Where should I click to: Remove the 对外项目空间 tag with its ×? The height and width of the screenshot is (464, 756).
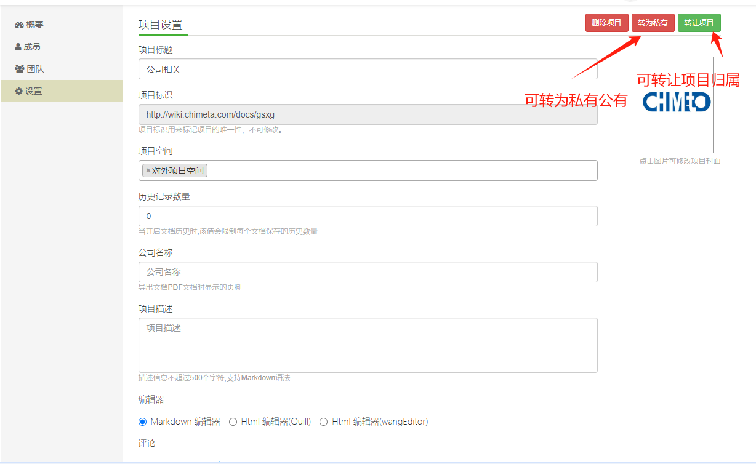coord(148,170)
